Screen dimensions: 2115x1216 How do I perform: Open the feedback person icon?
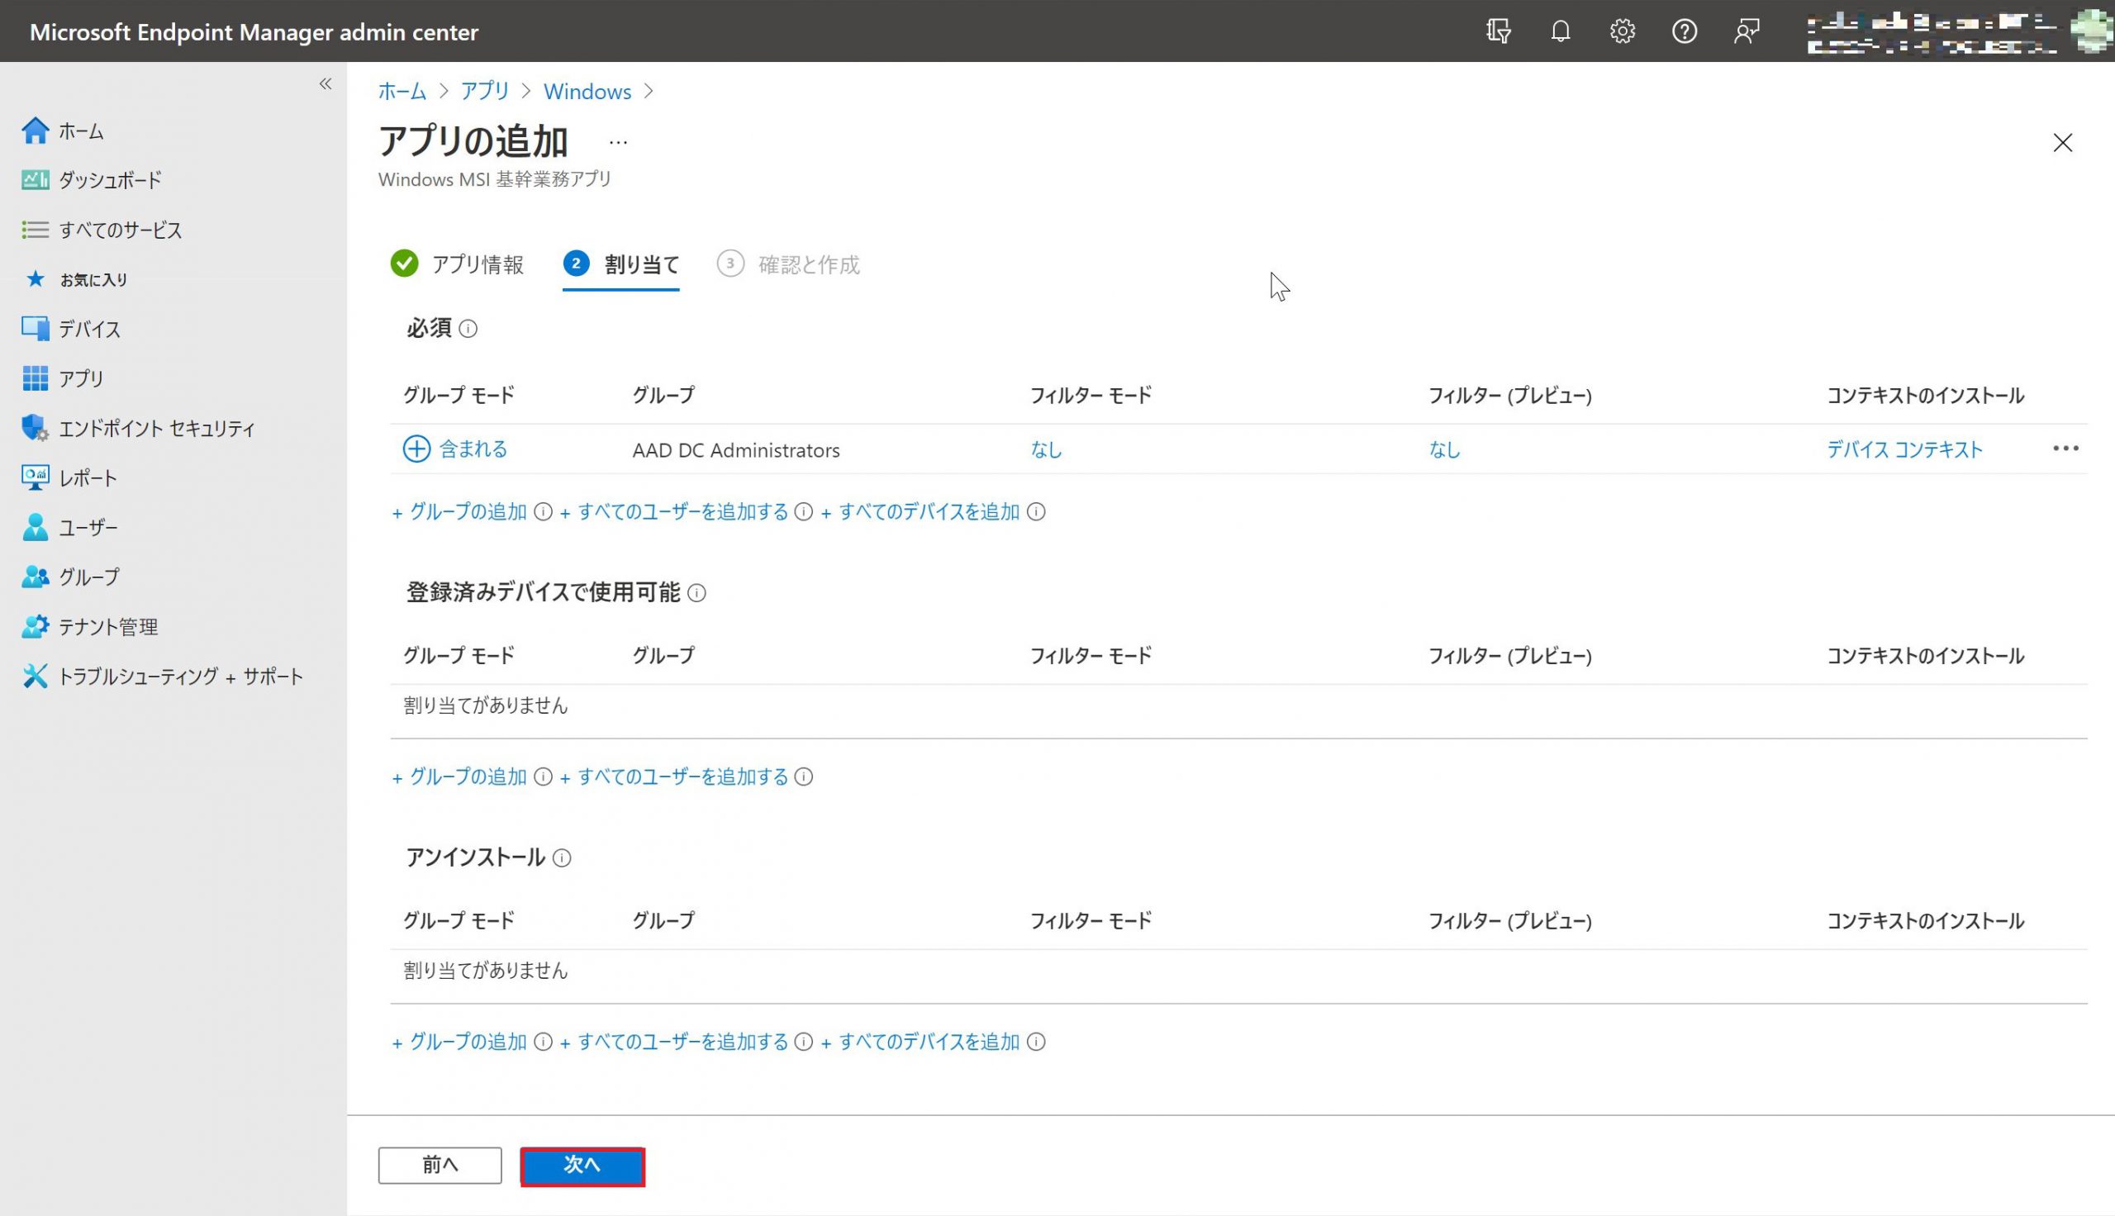(x=1746, y=31)
